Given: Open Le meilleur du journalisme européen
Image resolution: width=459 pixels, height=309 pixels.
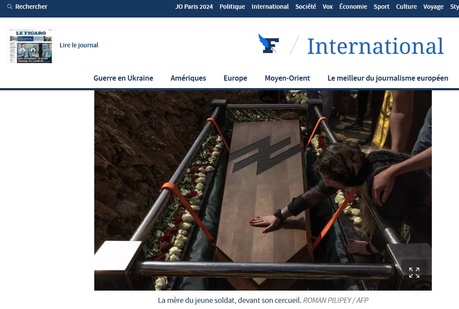Looking at the screenshot, I should coord(388,78).
